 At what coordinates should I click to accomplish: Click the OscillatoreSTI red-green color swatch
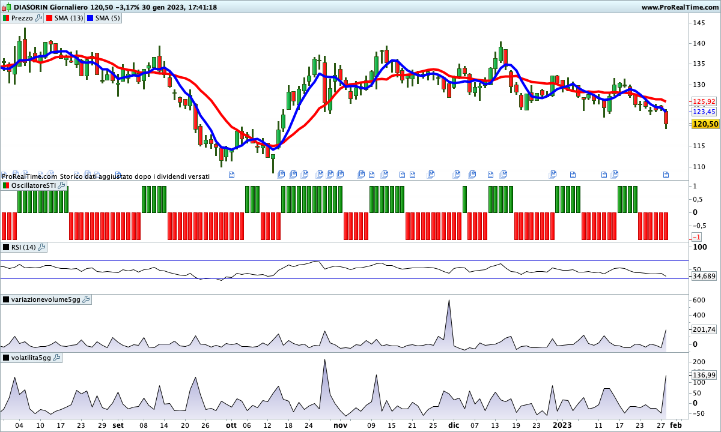pos(6,186)
